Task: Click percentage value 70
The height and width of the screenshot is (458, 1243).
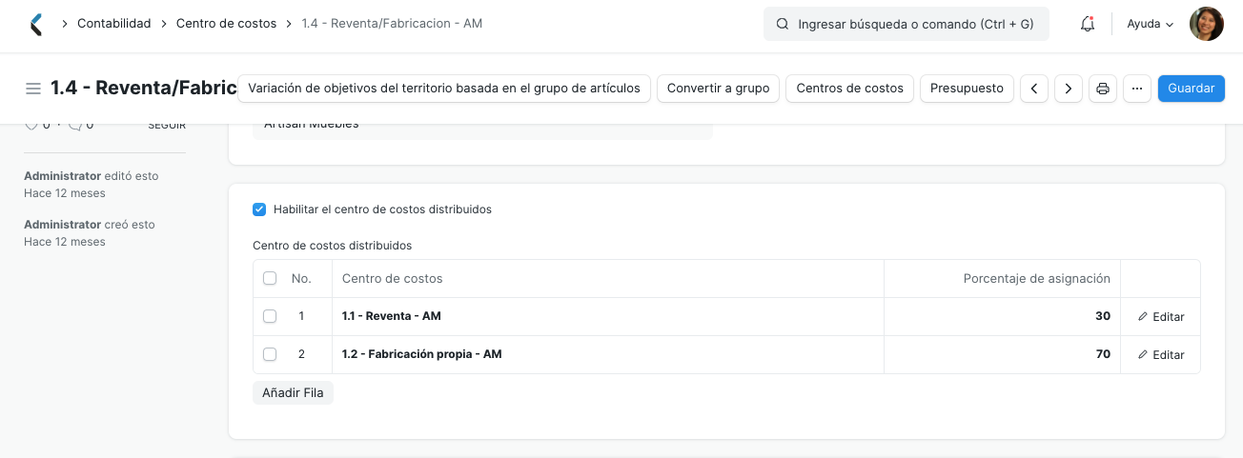Action: point(1103,354)
